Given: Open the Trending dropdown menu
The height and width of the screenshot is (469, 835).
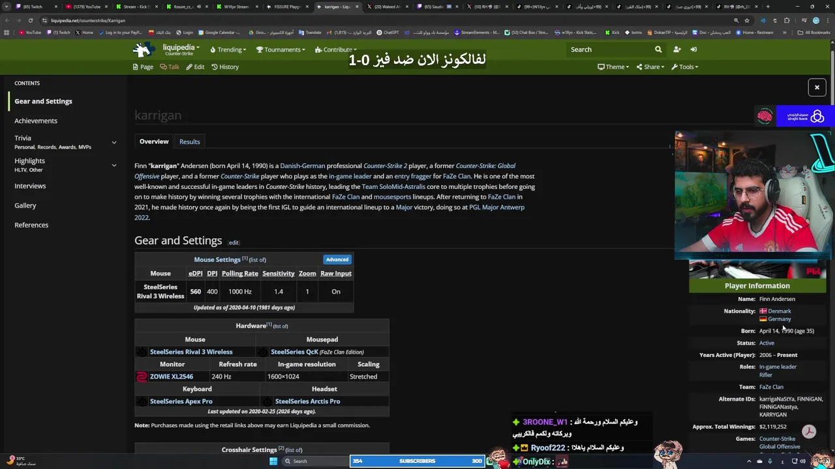Looking at the screenshot, I should tap(228, 50).
